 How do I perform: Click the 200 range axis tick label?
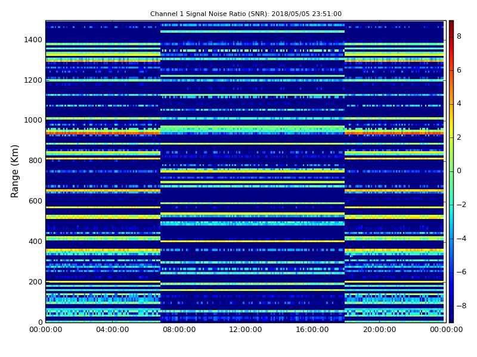pos(35,282)
